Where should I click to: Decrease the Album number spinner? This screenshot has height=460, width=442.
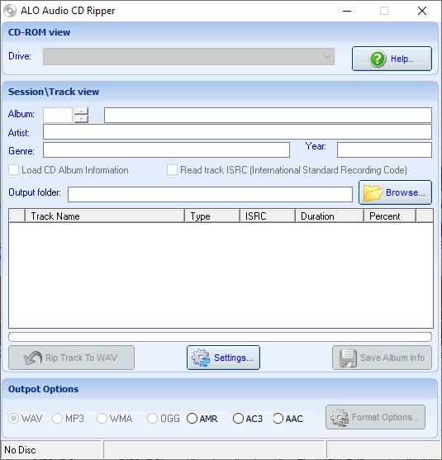(x=81, y=119)
